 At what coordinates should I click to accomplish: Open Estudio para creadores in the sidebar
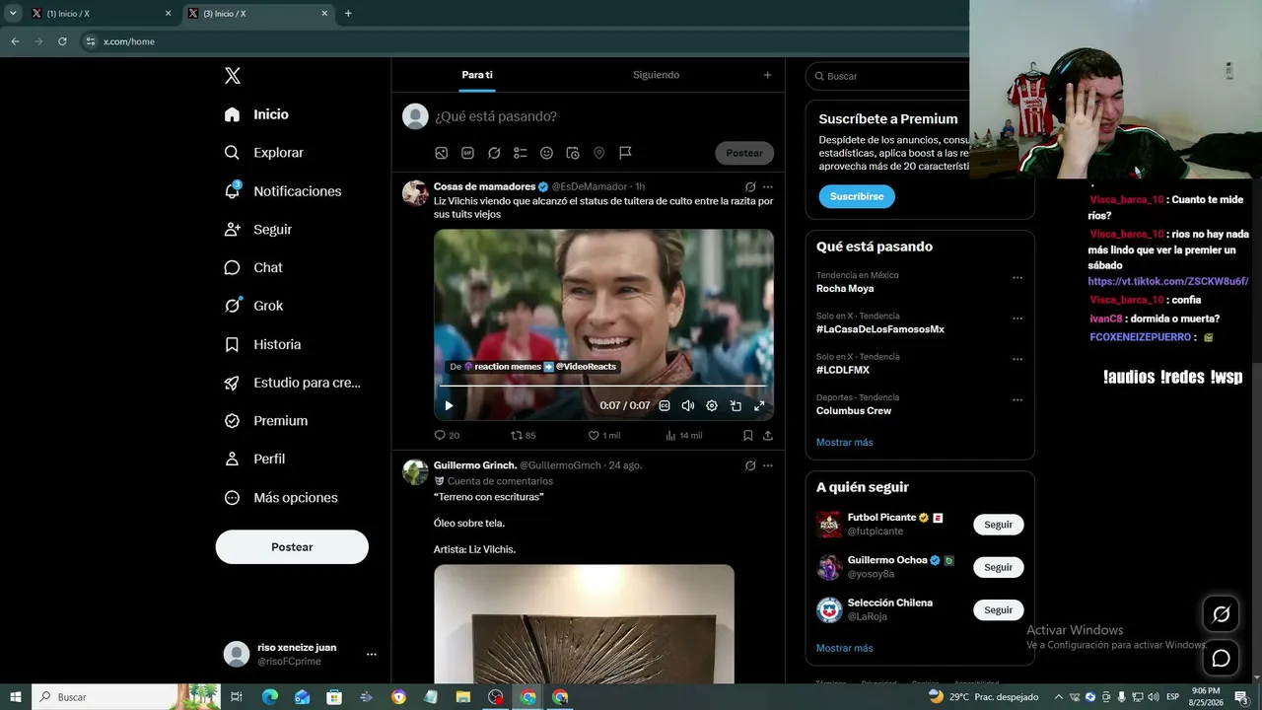[292, 383]
